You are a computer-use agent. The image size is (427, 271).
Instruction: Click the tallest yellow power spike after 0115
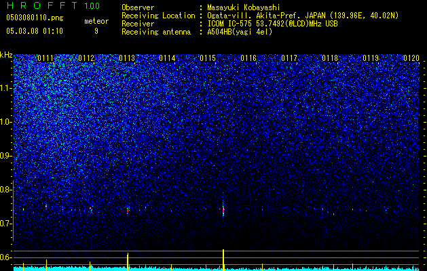tap(223, 260)
